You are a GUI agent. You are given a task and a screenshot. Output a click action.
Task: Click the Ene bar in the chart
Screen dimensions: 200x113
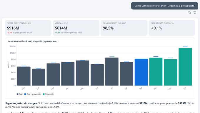pyautogui.click(x=24, y=76)
